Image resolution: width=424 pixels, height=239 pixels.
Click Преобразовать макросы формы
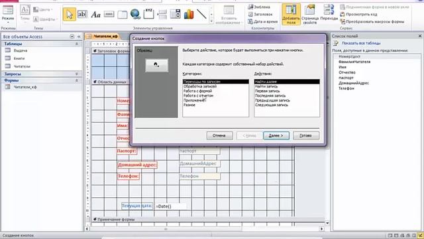[372, 21]
